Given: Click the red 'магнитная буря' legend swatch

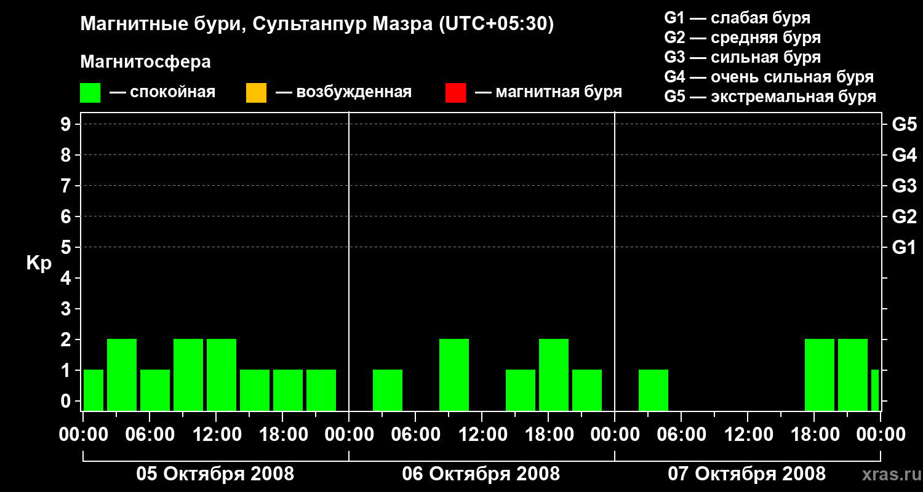Looking at the screenshot, I should pyautogui.click(x=456, y=93).
